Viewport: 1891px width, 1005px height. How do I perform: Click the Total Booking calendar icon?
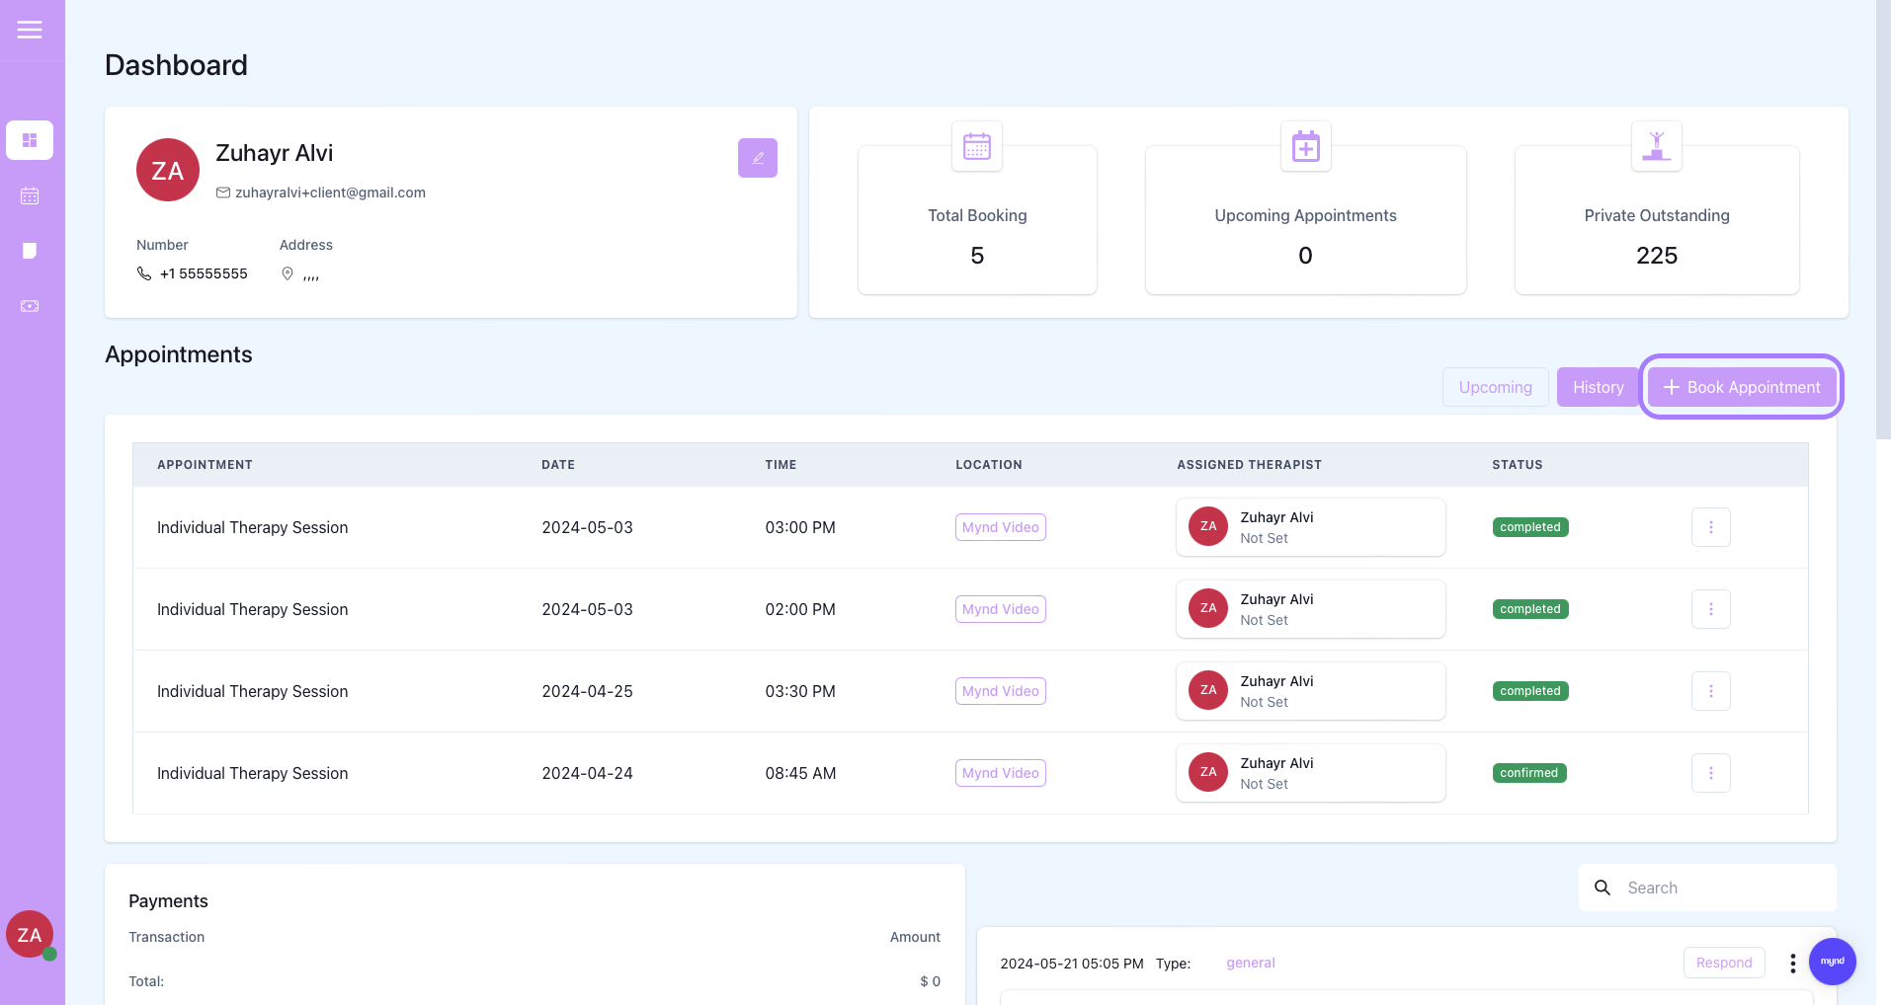click(x=977, y=146)
